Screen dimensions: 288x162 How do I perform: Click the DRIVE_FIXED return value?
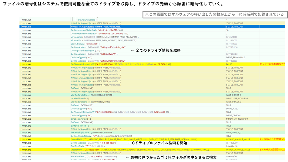click(x=232, y=109)
